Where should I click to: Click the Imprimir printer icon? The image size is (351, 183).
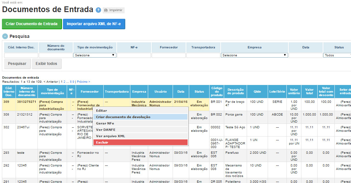pos(106,10)
